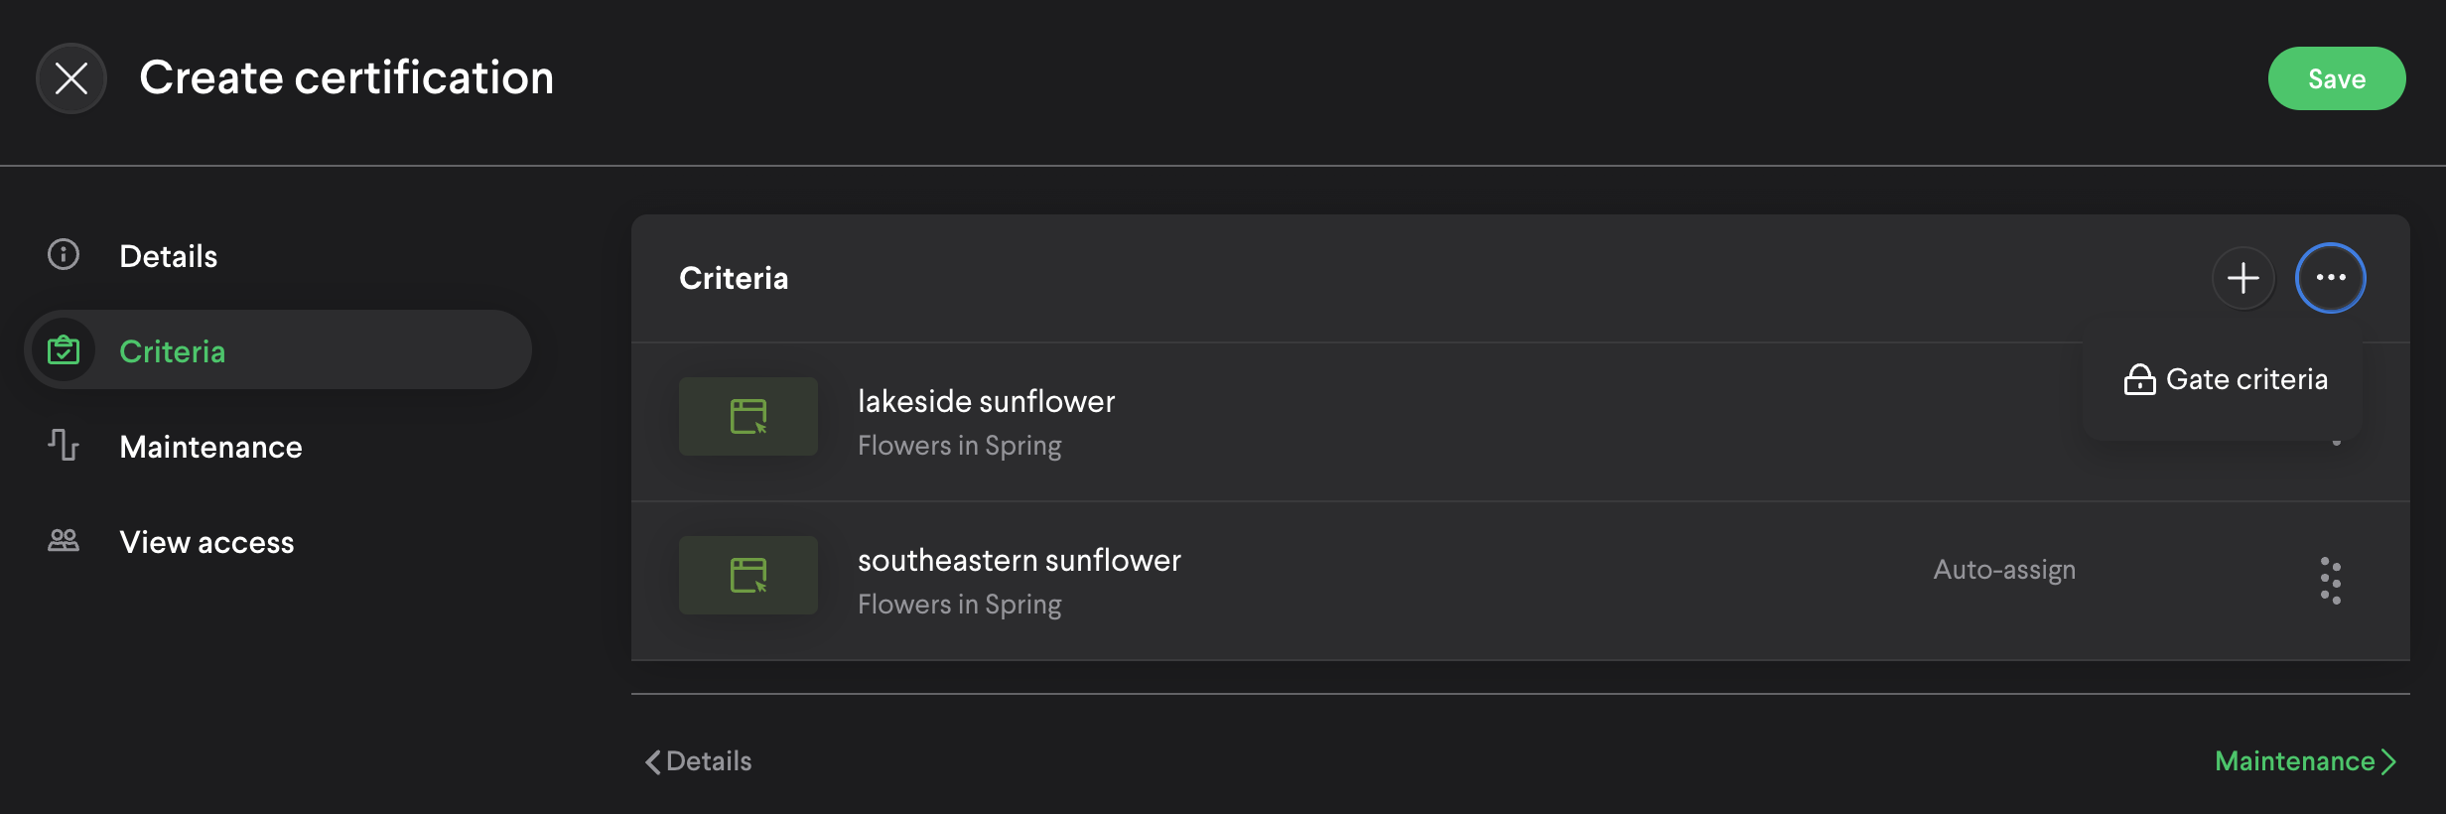Click the Details info icon in sidebar
The height and width of the screenshot is (814, 2446).
point(64,255)
